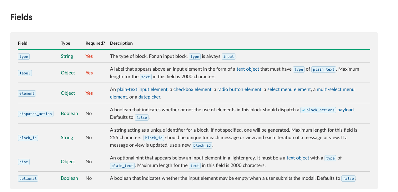Click the Field column header
This screenshot has width=398, height=192.
pos(23,43)
